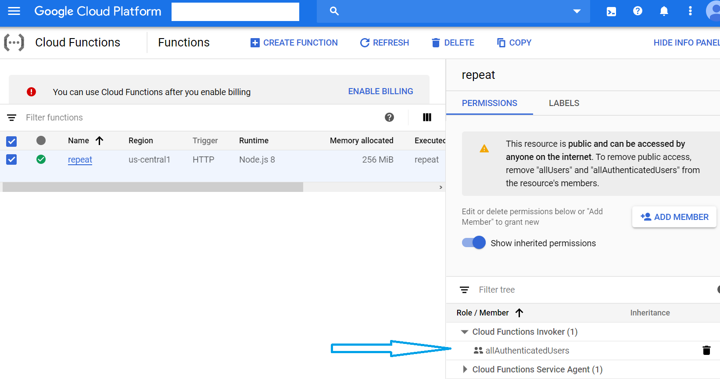The width and height of the screenshot is (720, 379).
Task: Click the HTTP trigger cell
Action: [x=203, y=159]
